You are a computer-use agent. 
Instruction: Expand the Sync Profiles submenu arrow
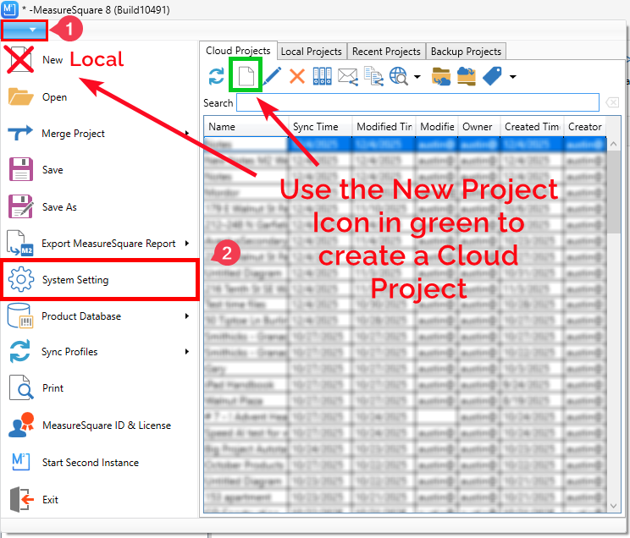coord(187,351)
